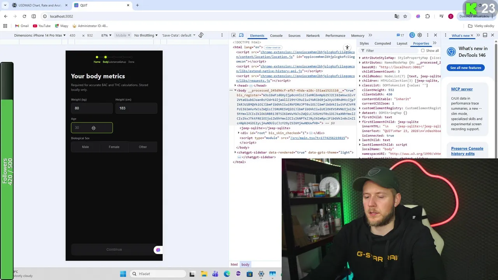Click the drawer toggle icon beside What's new tab
Viewport: 498px width, 280px height.
pyautogui.click(x=485, y=35)
